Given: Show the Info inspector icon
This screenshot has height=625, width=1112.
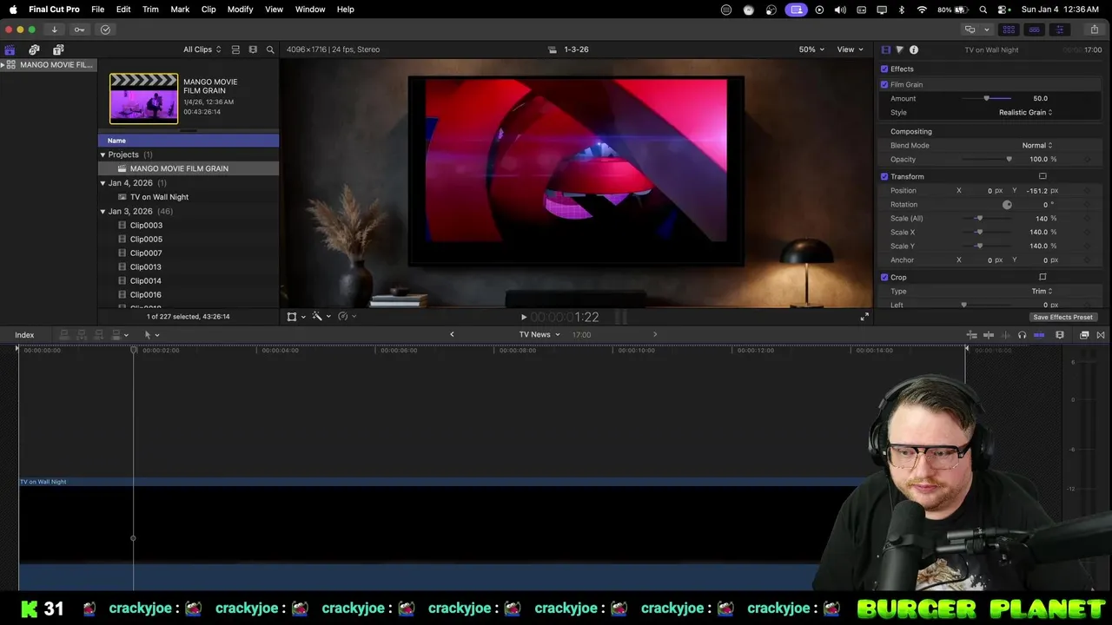Looking at the screenshot, I should coord(914,49).
